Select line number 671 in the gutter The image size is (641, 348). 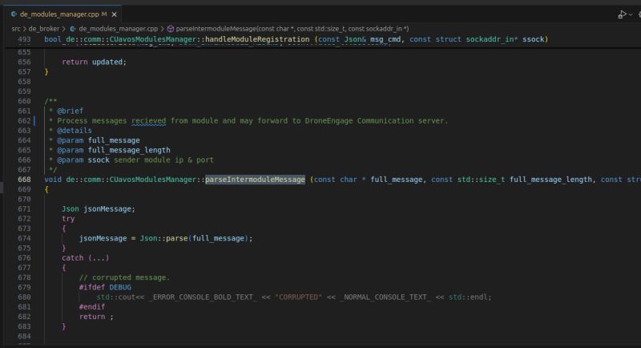24,209
